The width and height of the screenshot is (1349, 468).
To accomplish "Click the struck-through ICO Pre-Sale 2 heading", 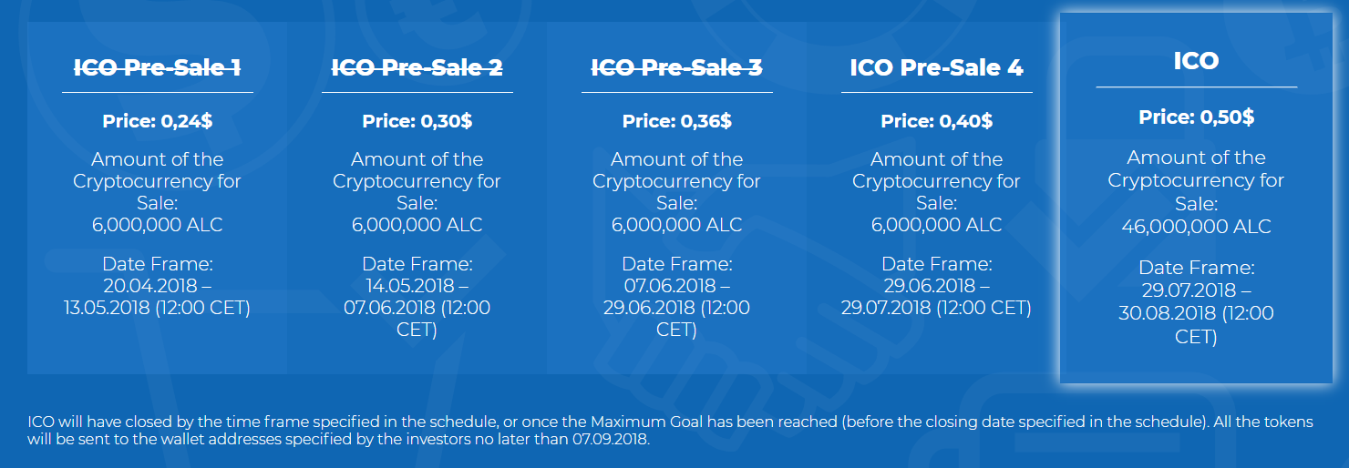I will coord(417,67).
